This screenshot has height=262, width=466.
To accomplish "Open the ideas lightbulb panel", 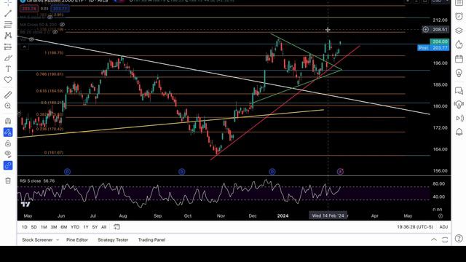I will point(459,73).
